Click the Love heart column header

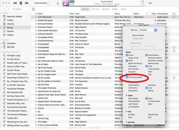(x=148, y=14)
